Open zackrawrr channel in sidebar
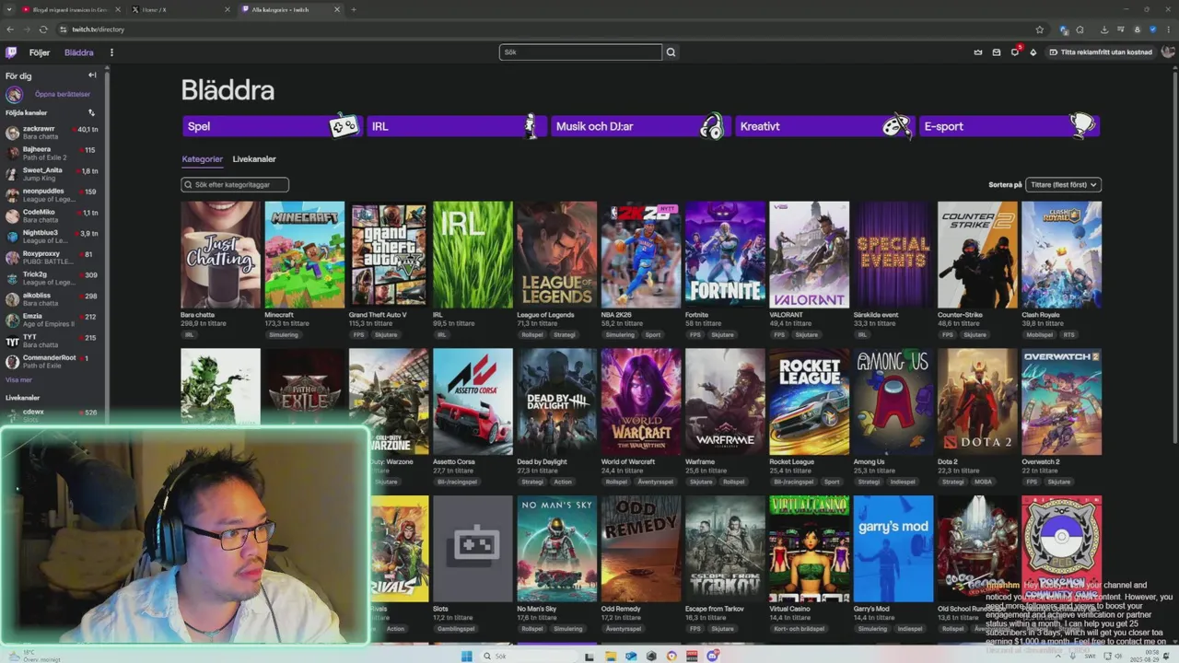This screenshot has height=663, width=1179. [x=52, y=133]
